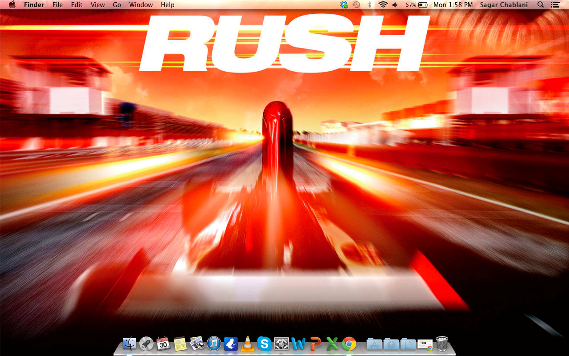
Task: Open the File menu
Action: pyautogui.click(x=57, y=5)
